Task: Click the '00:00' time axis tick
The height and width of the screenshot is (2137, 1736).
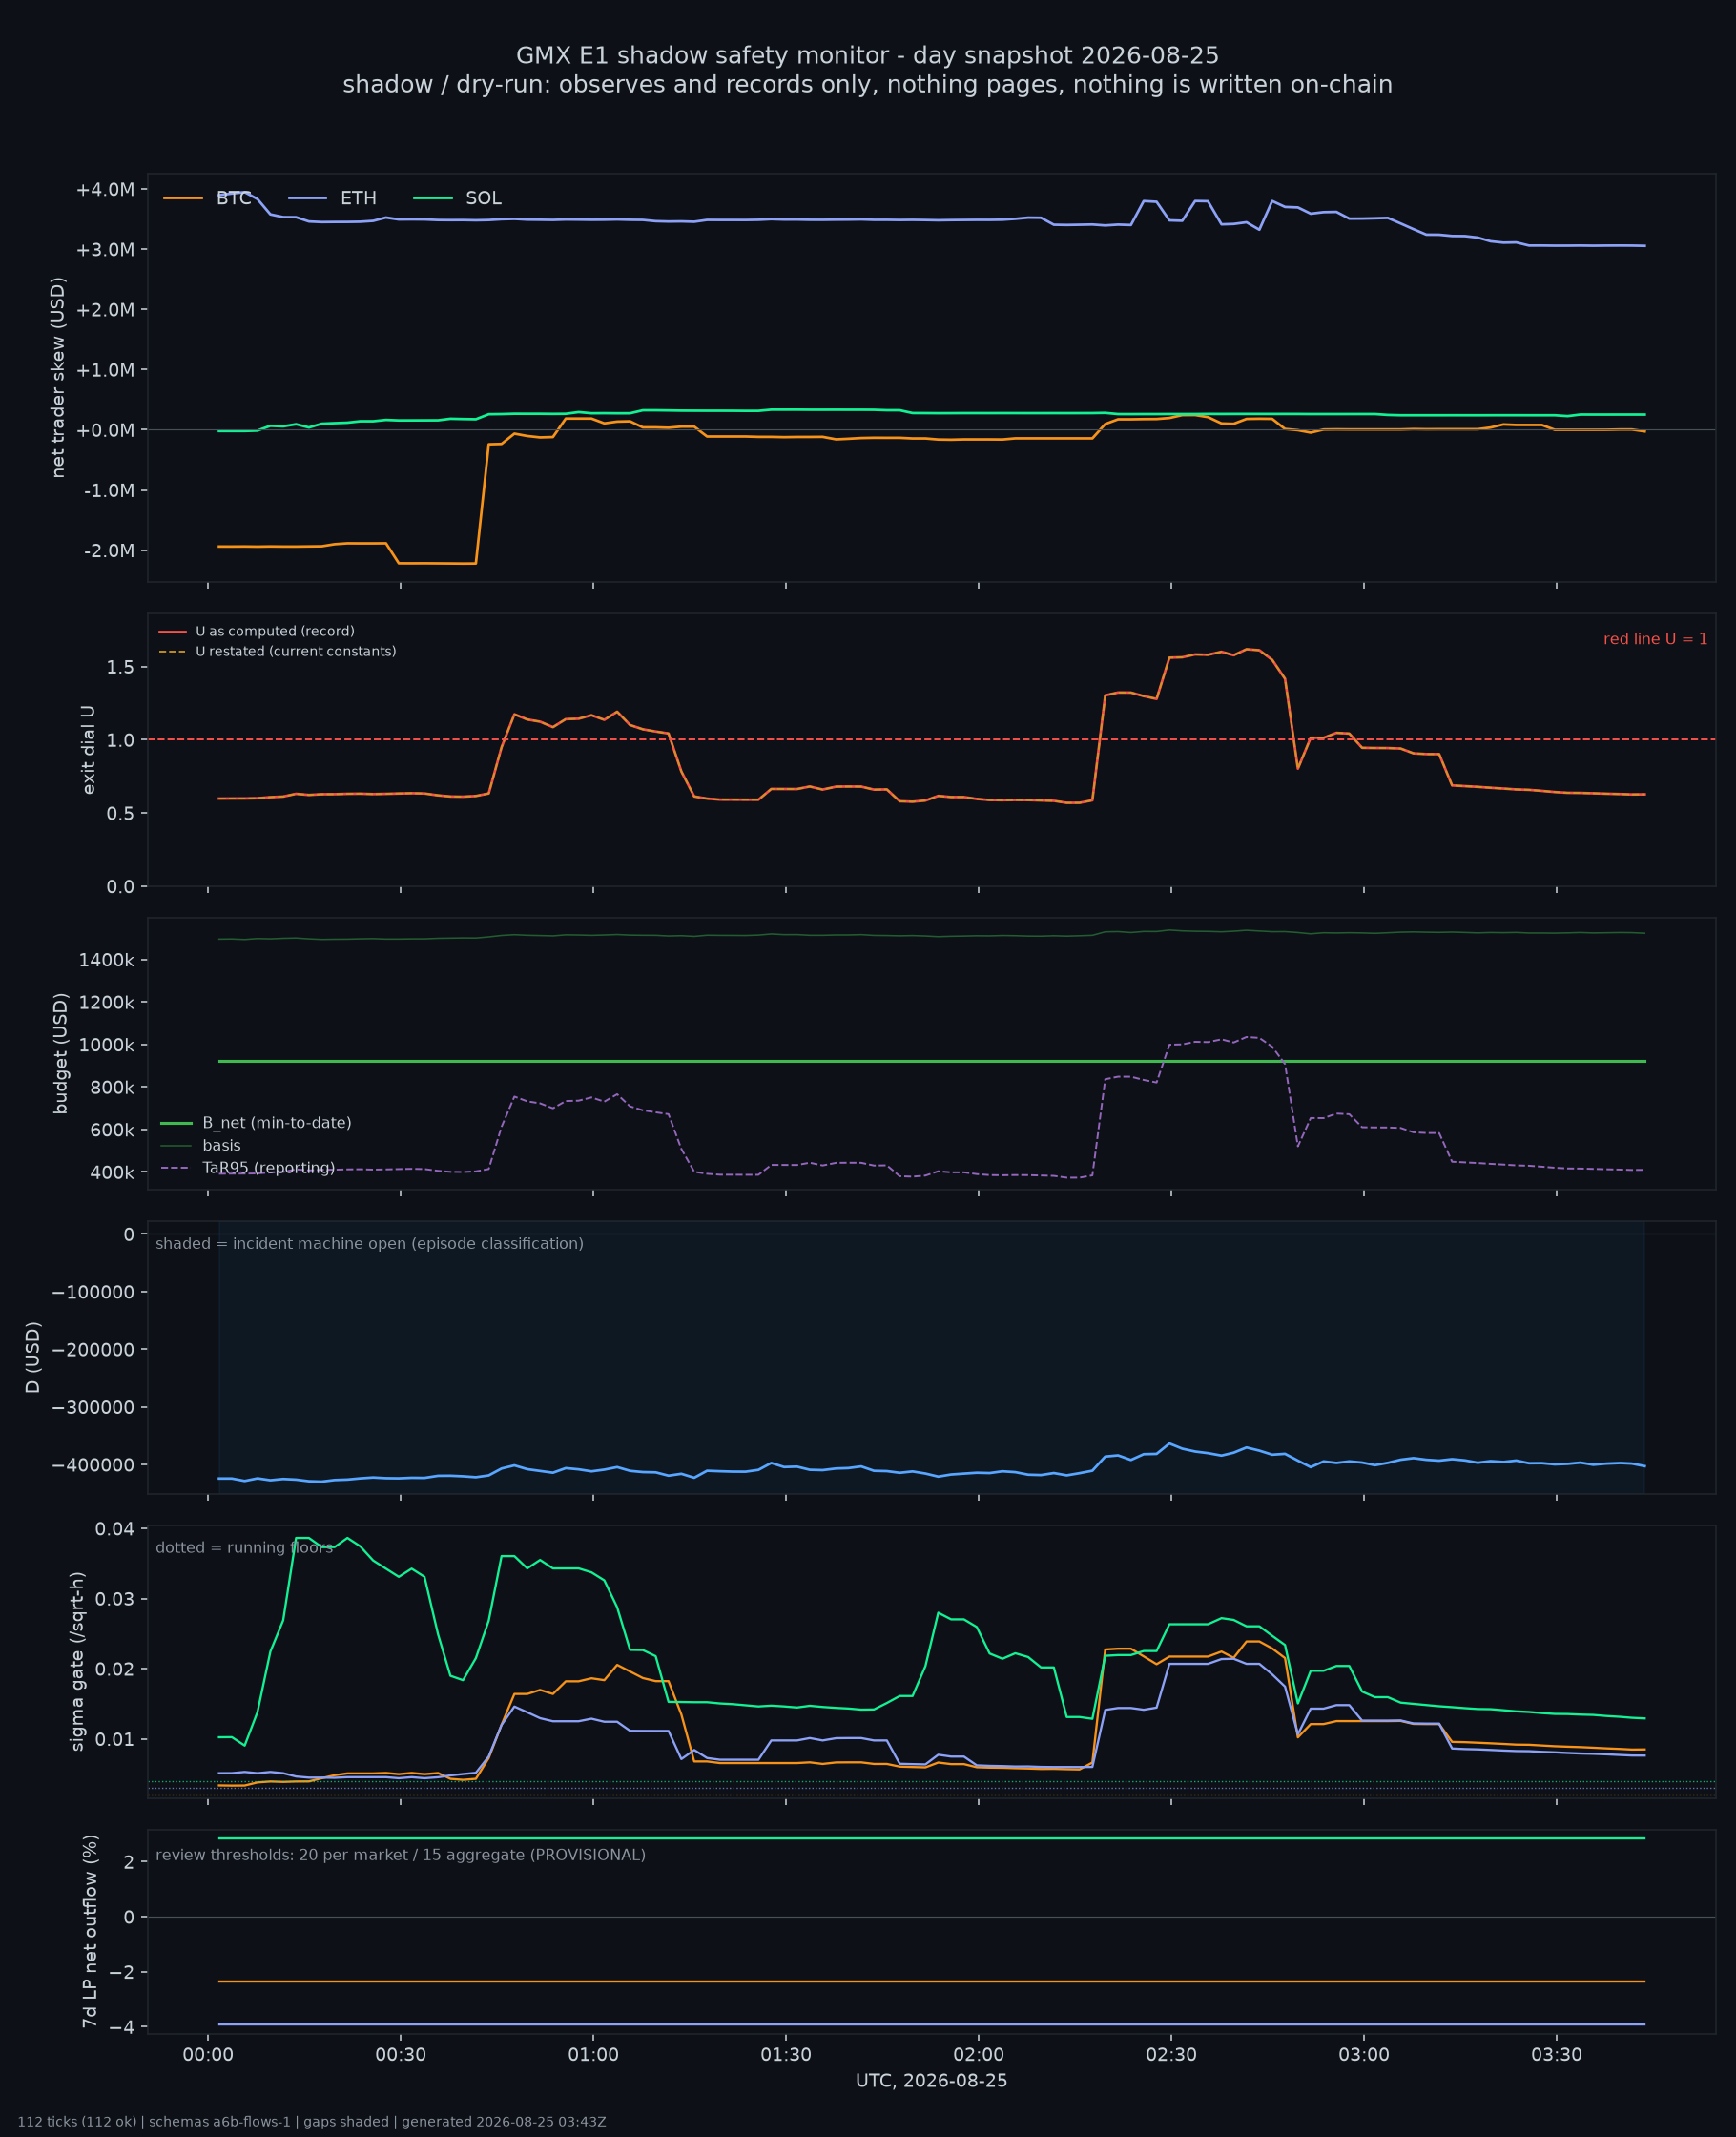Action: pyautogui.click(x=208, y=2055)
